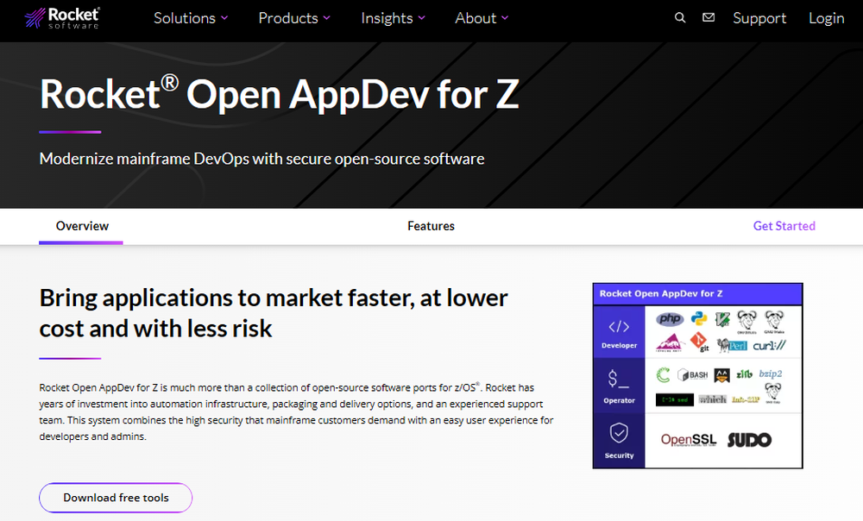
Task: Click the 'Modernize mainframe DevOps' subtitle
Action: (x=261, y=159)
